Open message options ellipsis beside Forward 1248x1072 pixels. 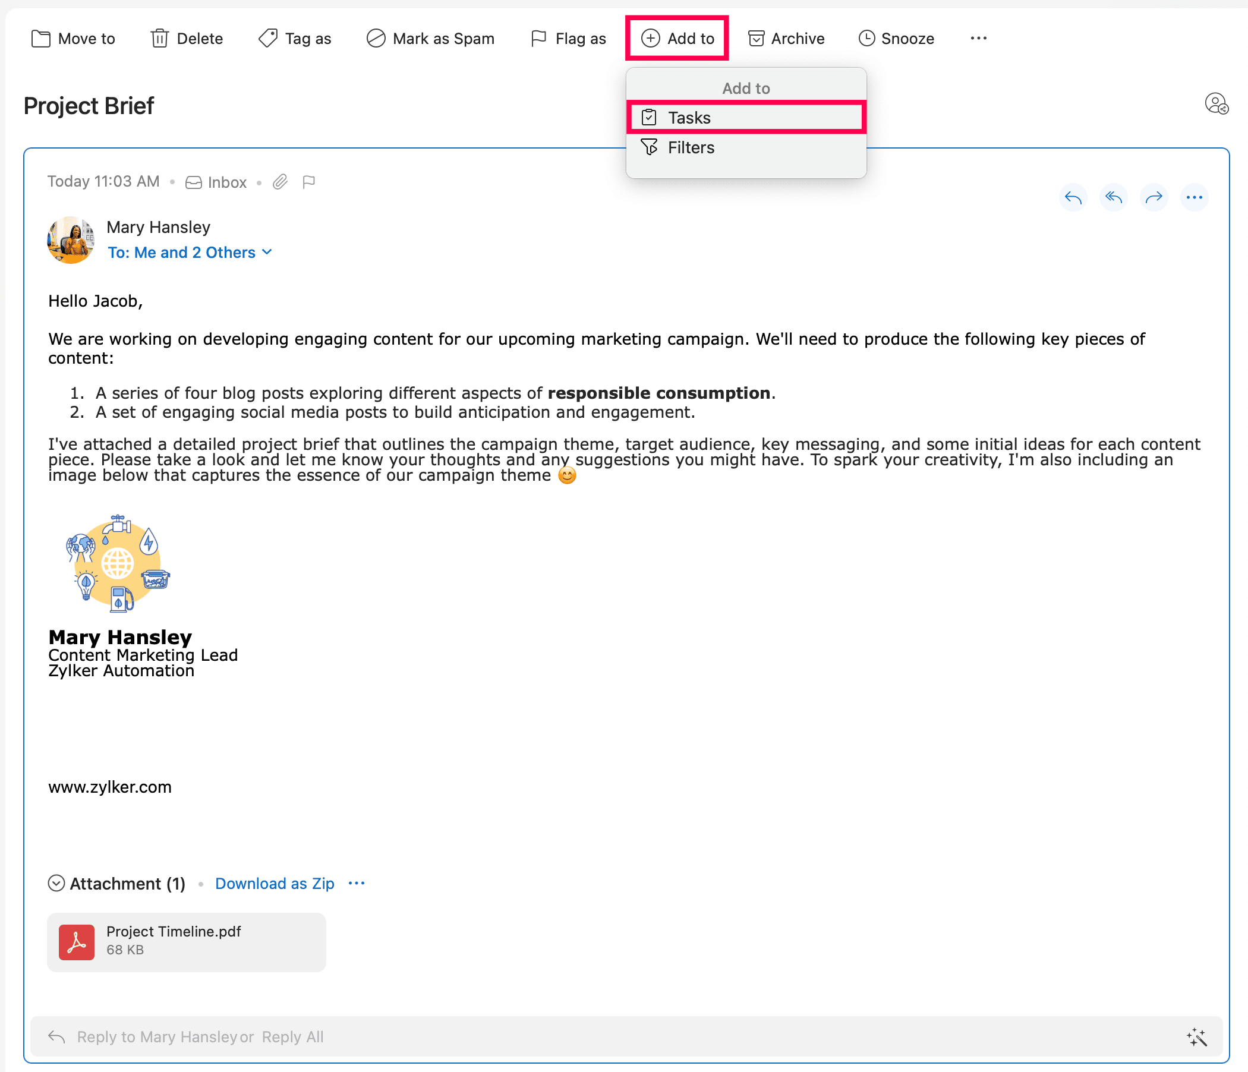(x=1194, y=197)
